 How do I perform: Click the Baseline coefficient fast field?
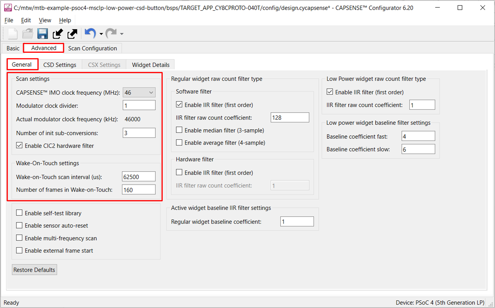(418, 136)
